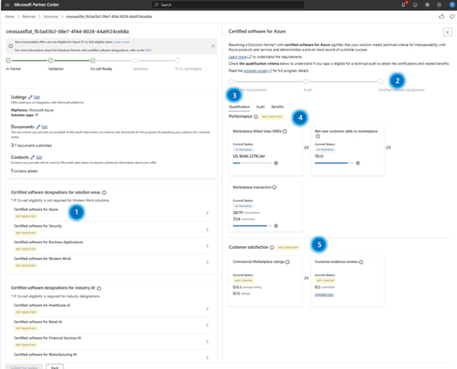457x369 pixels.
Task: Switch to the Audit tab
Action: click(260, 107)
